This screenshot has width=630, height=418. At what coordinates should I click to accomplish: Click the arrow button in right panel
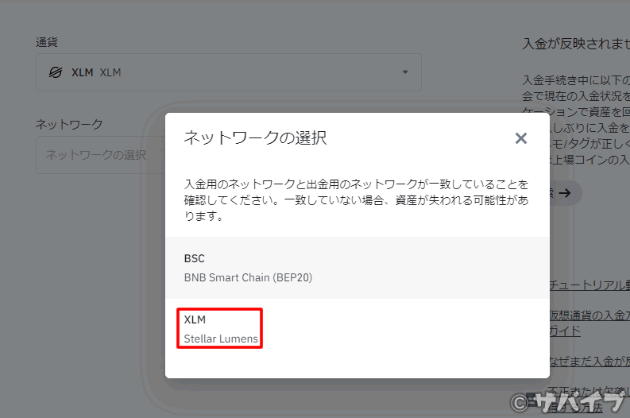(565, 193)
